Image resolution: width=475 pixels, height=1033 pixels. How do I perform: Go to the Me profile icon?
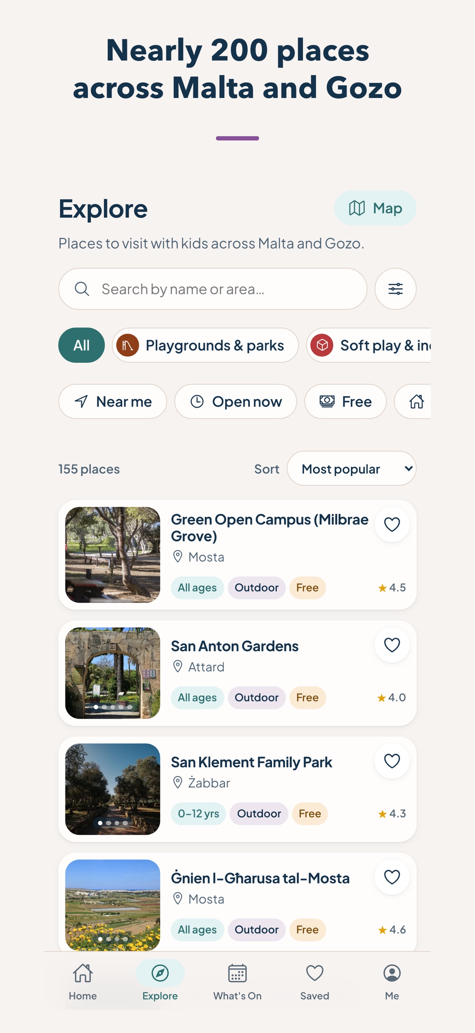(x=392, y=982)
